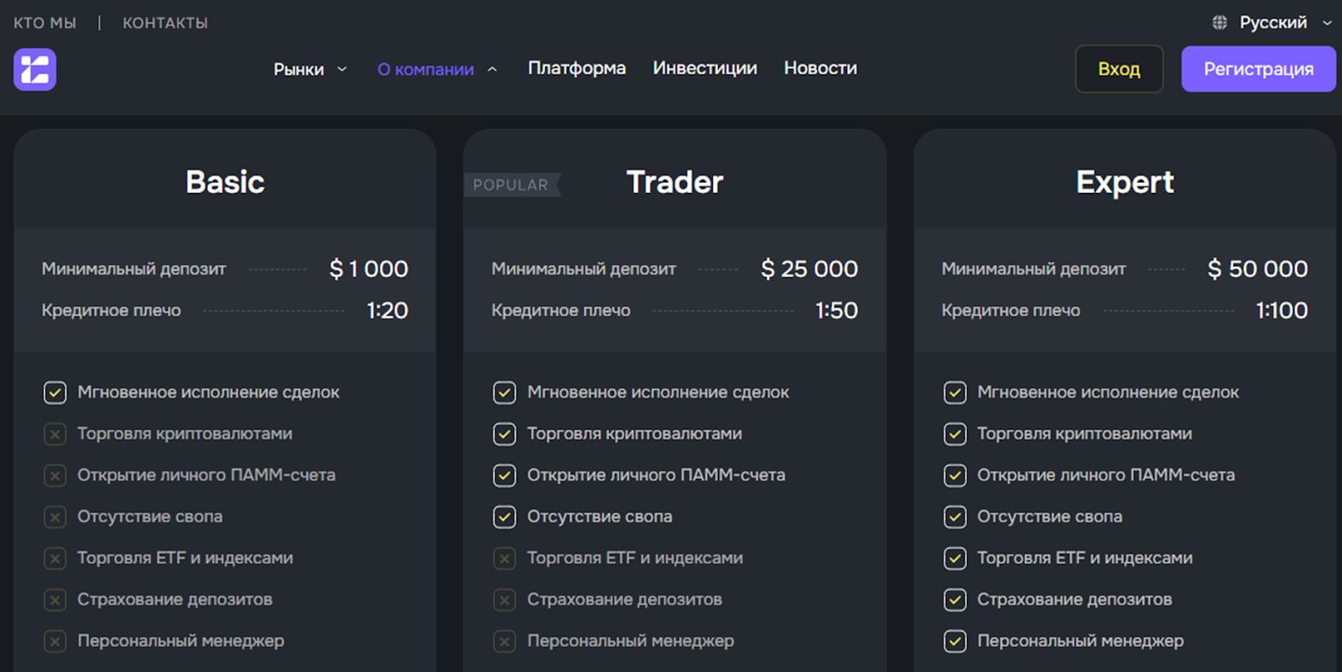Click the X icon beside Basic Торговля криптовалютами
The image size is (1342, 672).
coord(55,434)
